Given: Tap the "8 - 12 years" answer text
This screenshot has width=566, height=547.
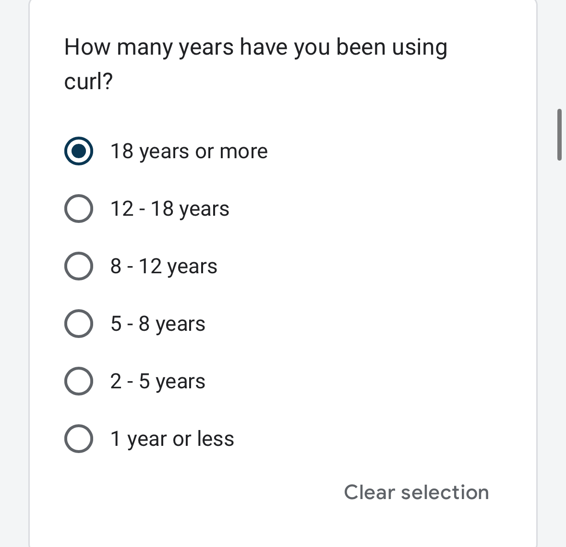Looking at the screenshot, I should (164, 267).
